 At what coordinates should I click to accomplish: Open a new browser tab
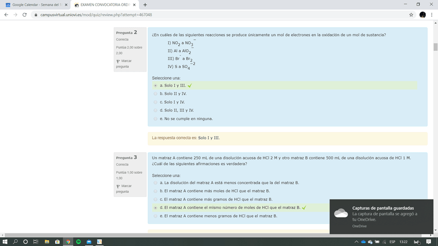tap(145, 5)
